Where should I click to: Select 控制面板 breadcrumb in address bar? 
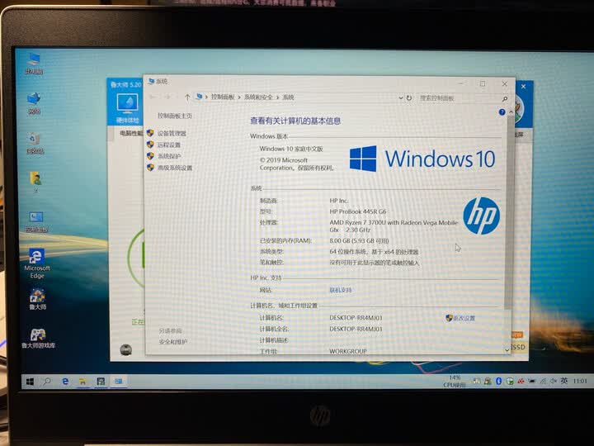[223, 97]
